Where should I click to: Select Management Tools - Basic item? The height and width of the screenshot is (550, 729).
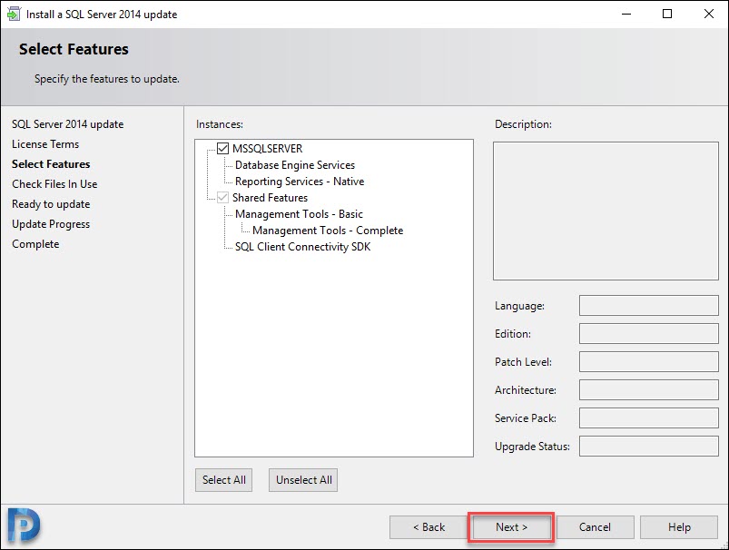coord(299,214)
